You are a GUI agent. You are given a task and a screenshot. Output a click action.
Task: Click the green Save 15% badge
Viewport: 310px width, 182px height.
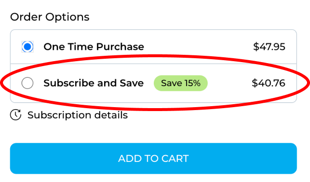click(181, 83)
